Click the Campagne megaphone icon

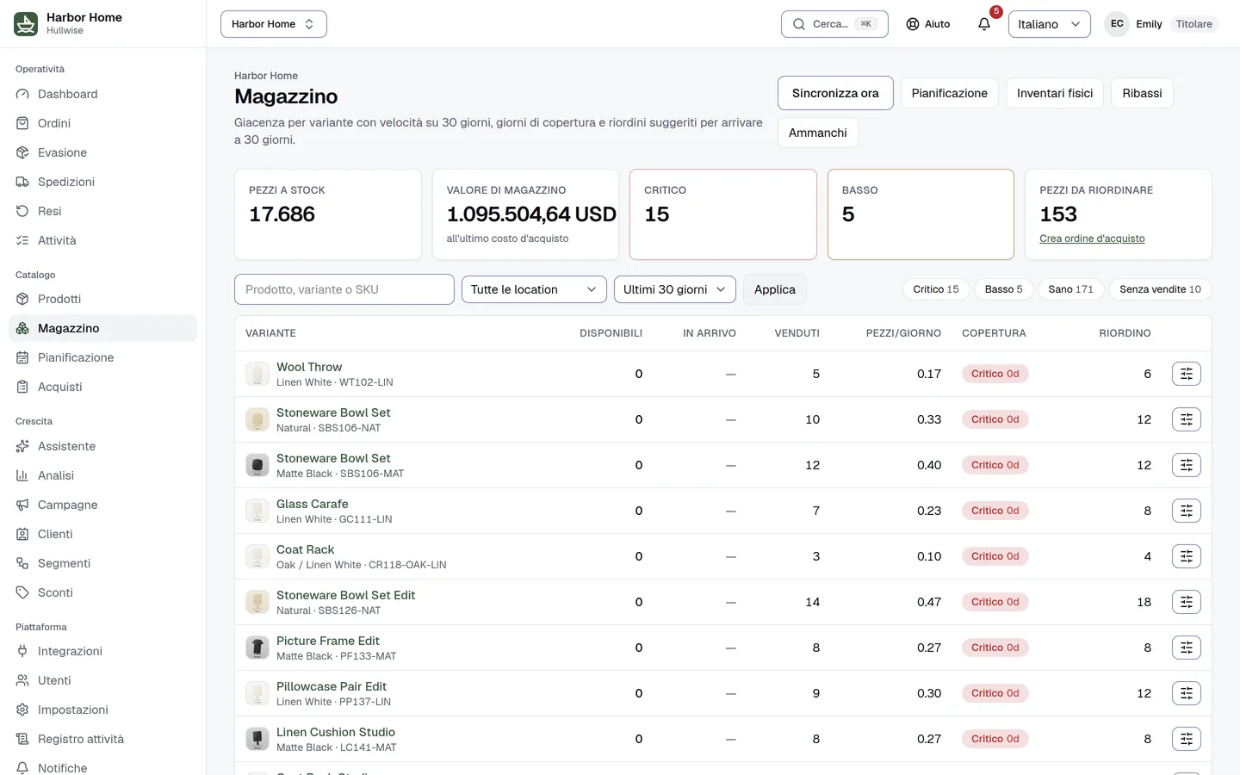tap(22, 505)
